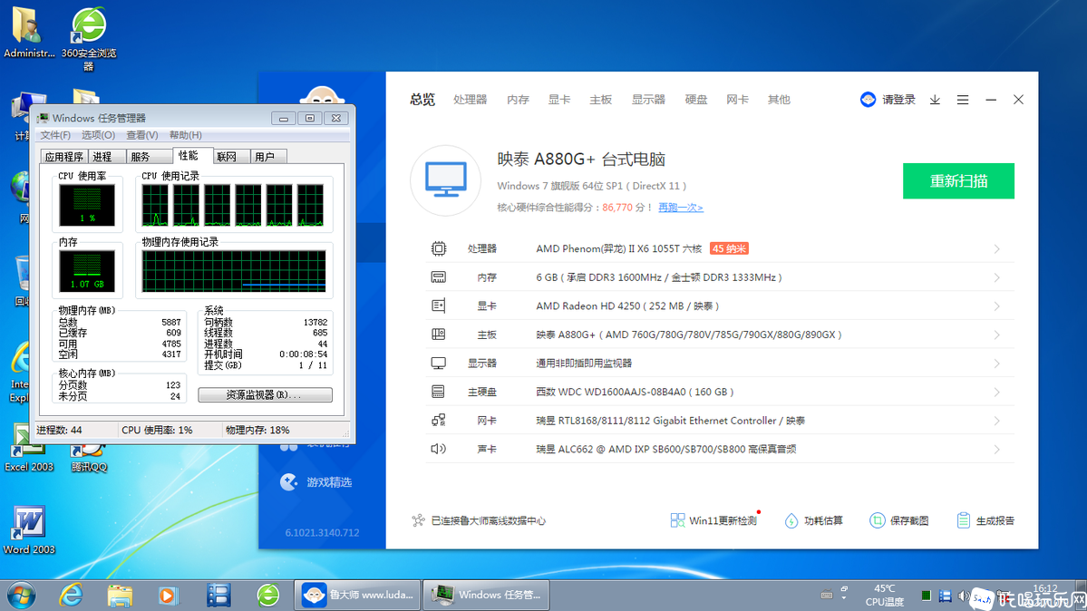
Task: Open Ludashi hamburger menu icon
Action: click(x=963, y=100)
